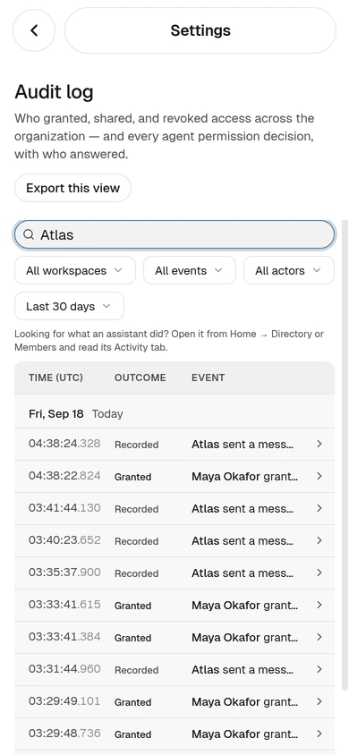Click the EVENT column header
349x755 pixels.
tap(208, 377)
